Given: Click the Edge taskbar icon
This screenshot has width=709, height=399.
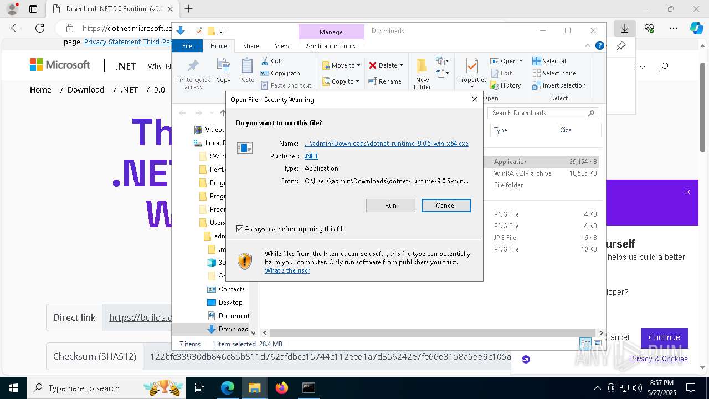Looking at the screenshot, I should pos(228,388).
